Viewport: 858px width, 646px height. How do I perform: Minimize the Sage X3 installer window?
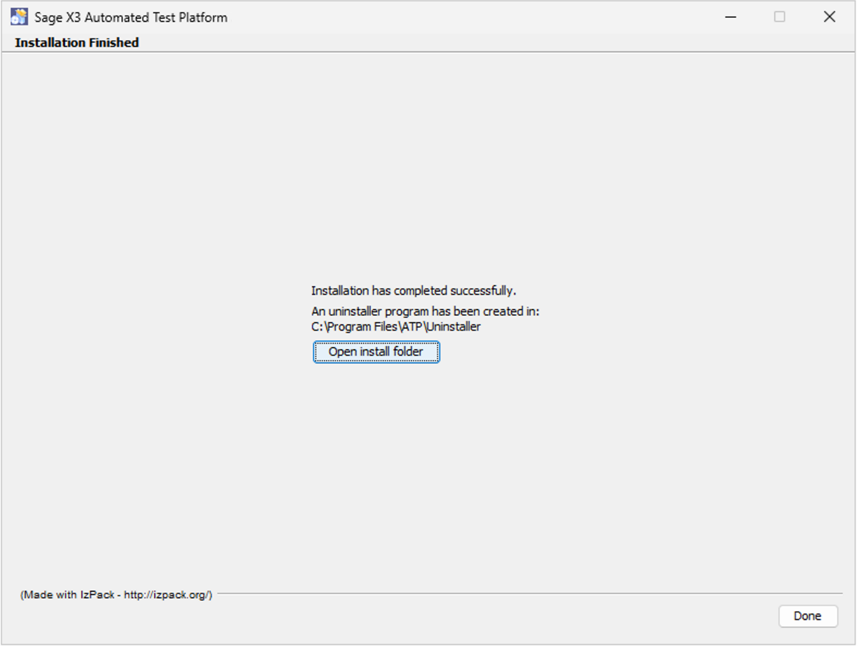click(x=731, y=17)
